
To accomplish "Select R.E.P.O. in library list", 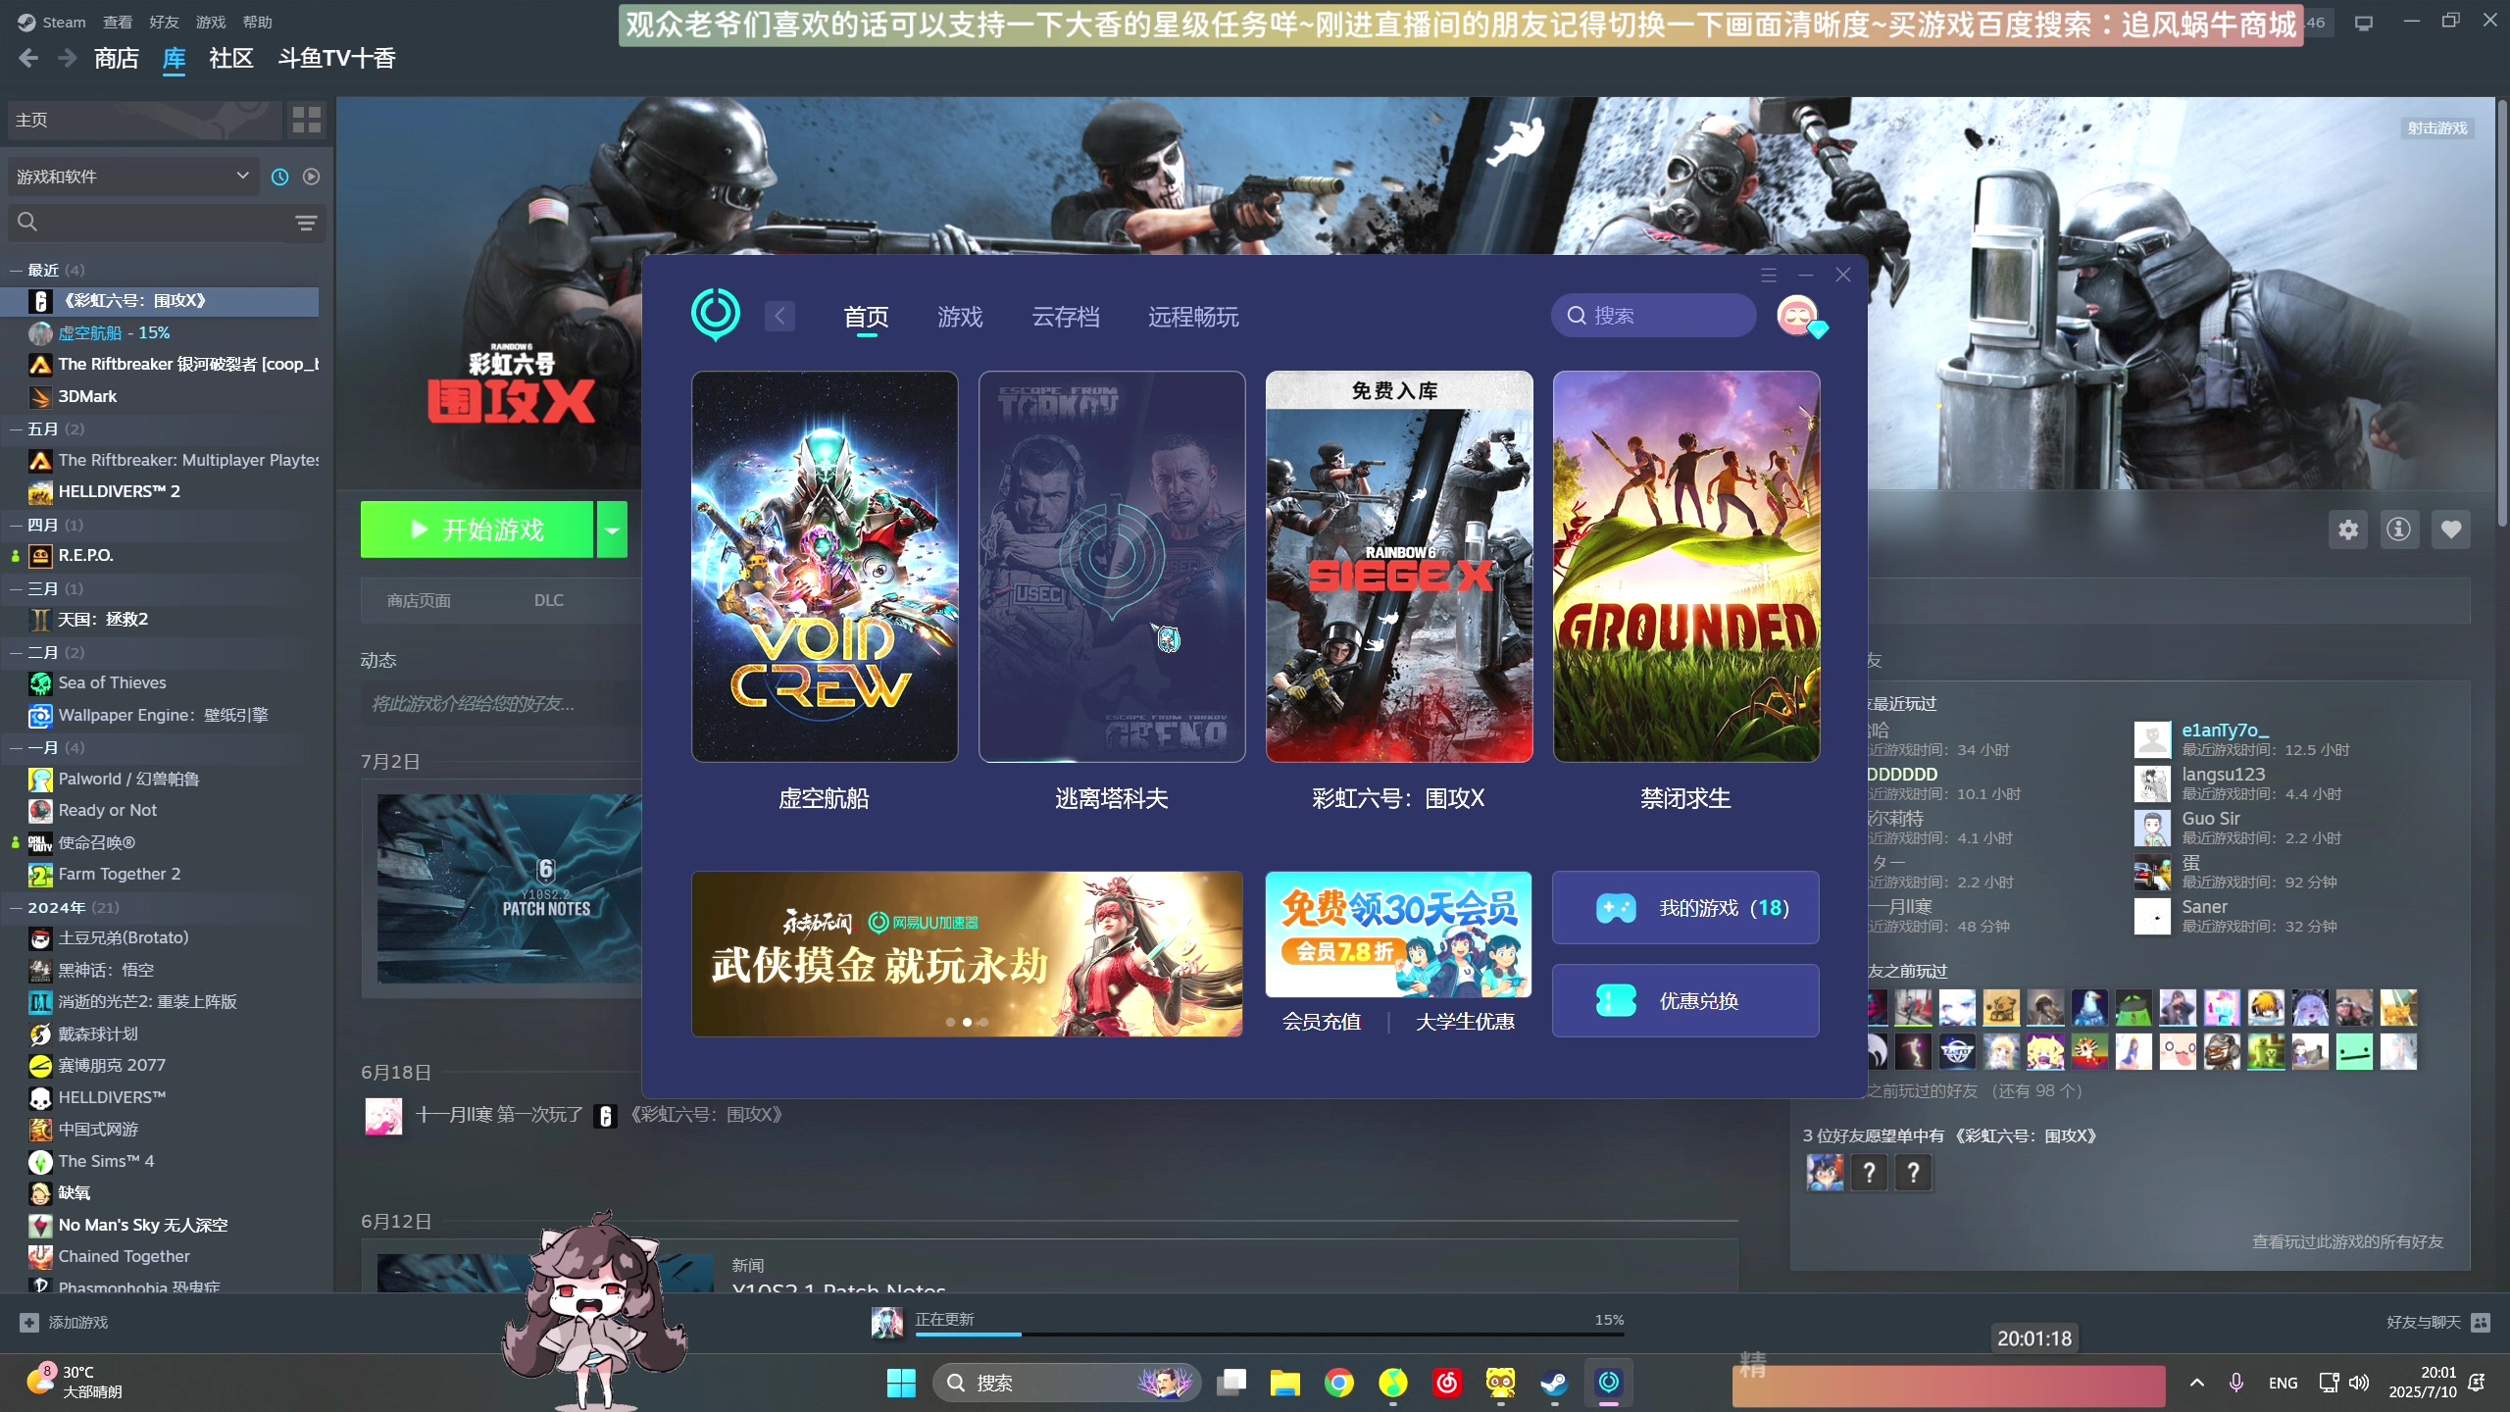I will tap(86, 555).
